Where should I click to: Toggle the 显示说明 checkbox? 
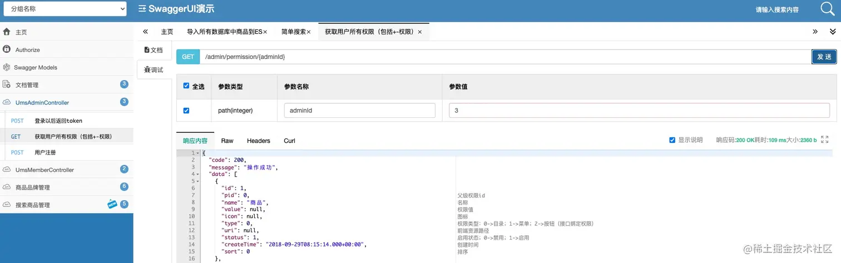tap(672, 140)
